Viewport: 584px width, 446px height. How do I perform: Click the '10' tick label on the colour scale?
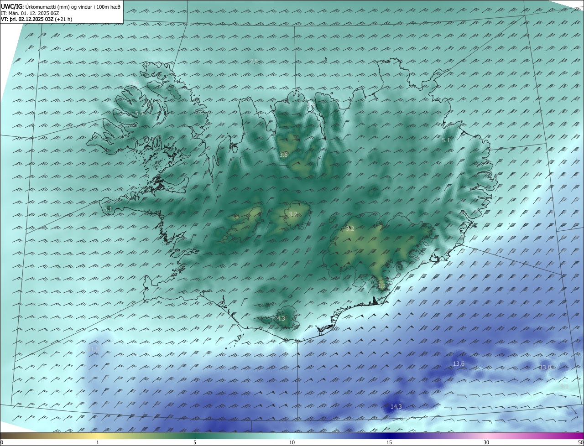[292, 442]
